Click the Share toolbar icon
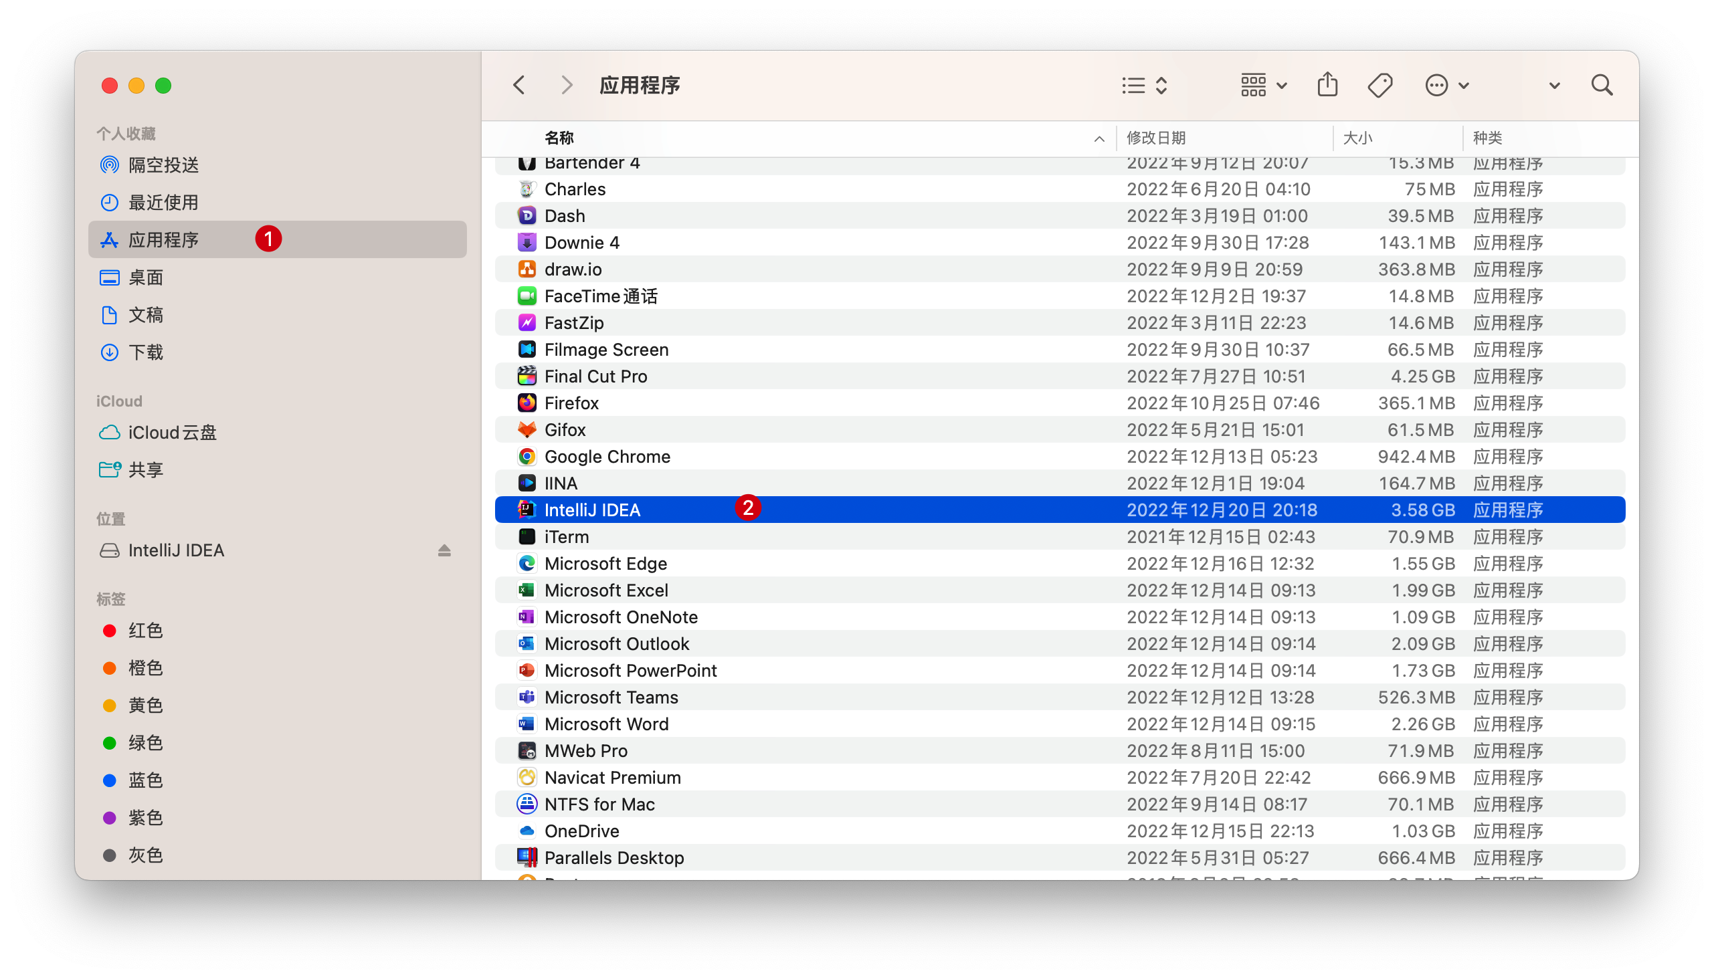The height and width of the screenshot is (979, 1714). click(1328, 85)
